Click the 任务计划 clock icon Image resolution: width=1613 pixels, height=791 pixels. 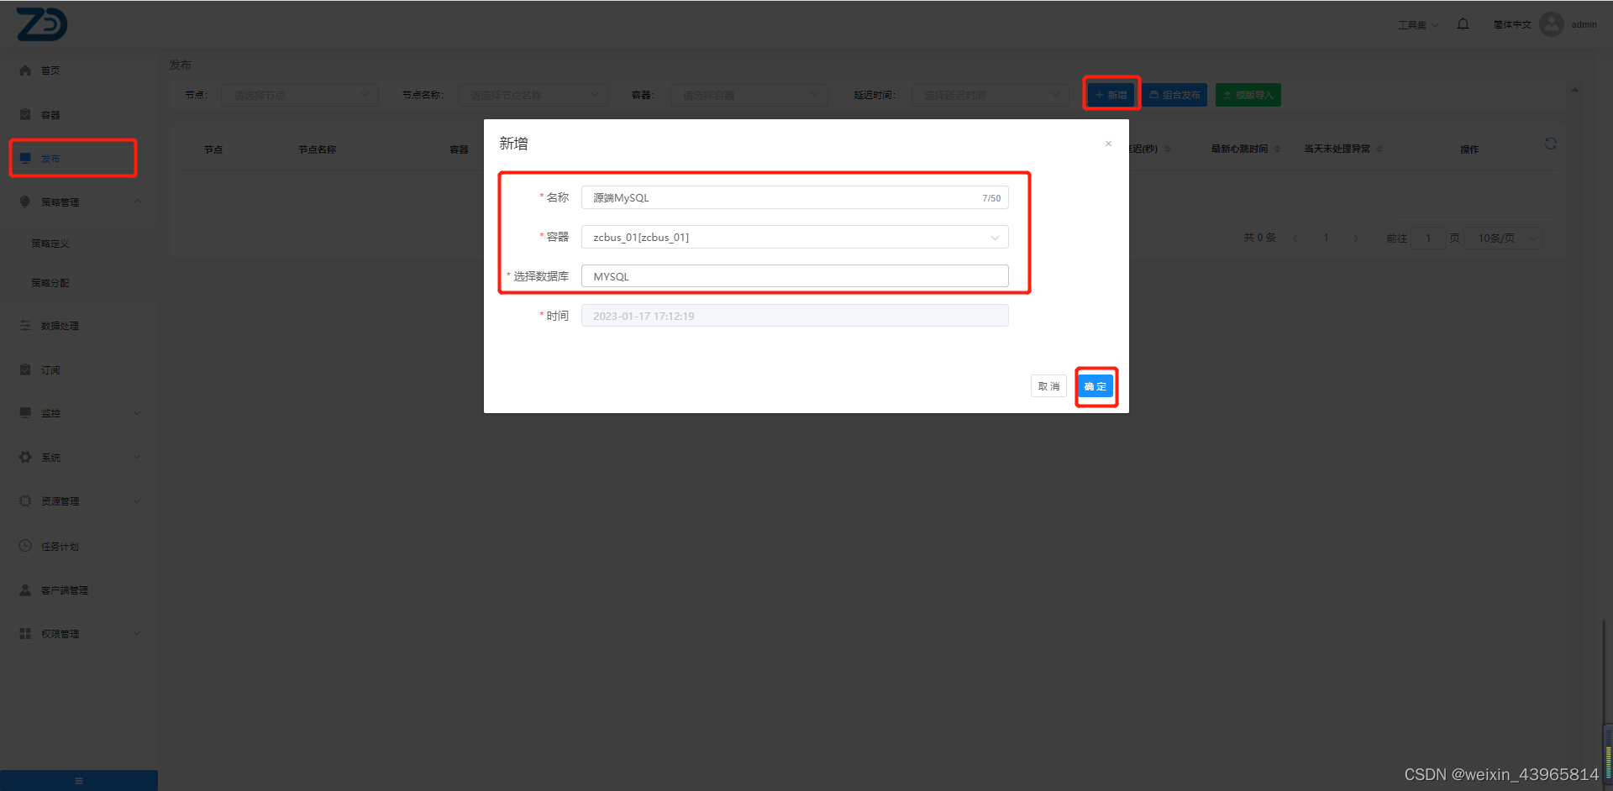point(25,546)
